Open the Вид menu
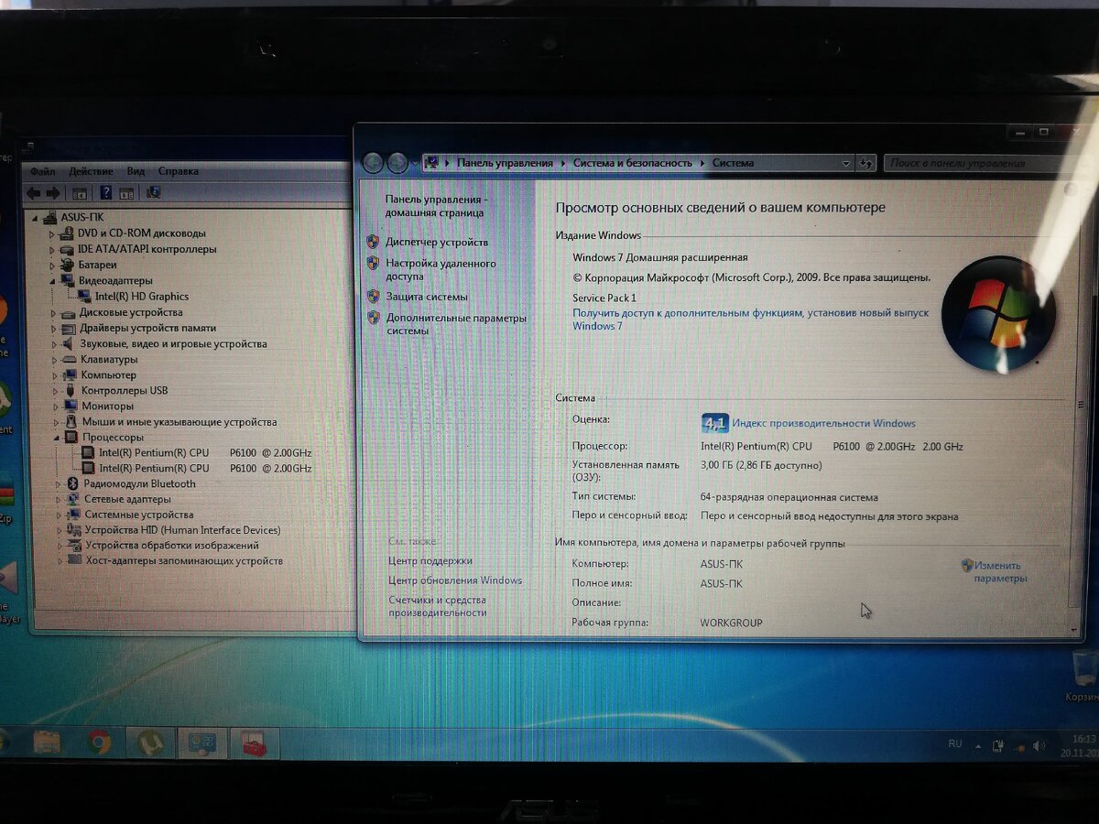Image resolution: width=1099 pixels, height=824 pixels. 136,171
